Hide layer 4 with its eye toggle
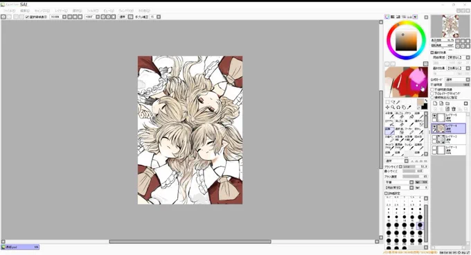This screenshot has height=255, width=471. (x=434, y=126)
